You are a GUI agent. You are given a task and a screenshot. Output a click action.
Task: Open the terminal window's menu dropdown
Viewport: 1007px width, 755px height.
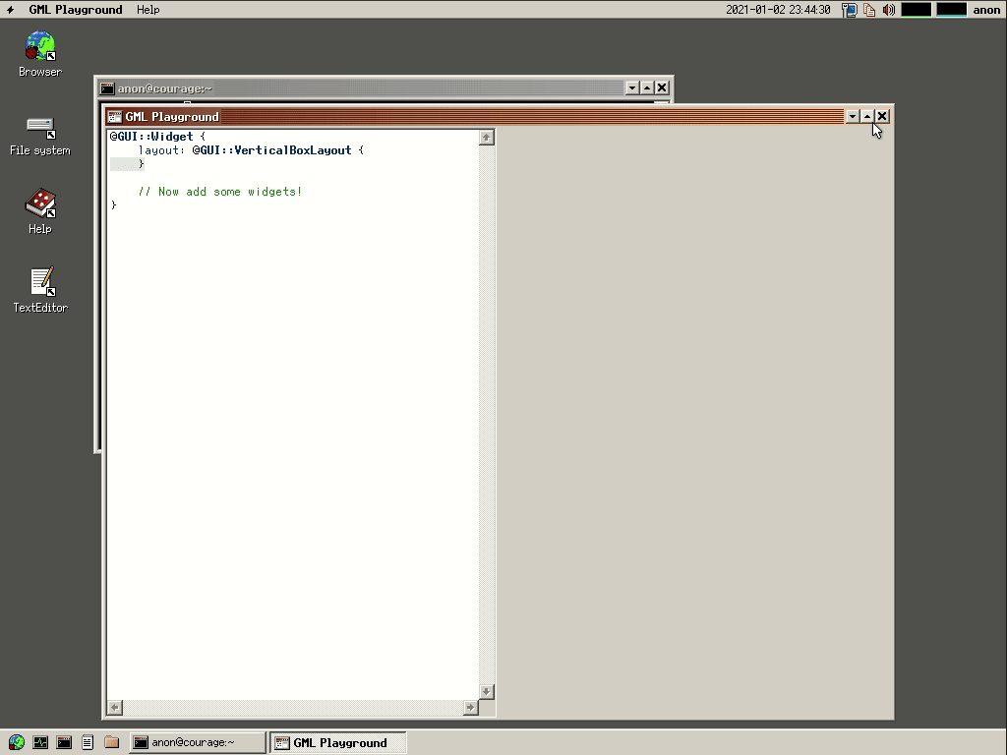(x=631, y=87)
